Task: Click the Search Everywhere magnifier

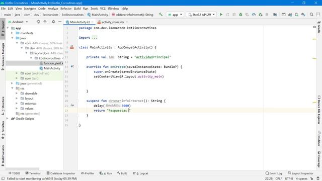Action: (x=311, y=15)
